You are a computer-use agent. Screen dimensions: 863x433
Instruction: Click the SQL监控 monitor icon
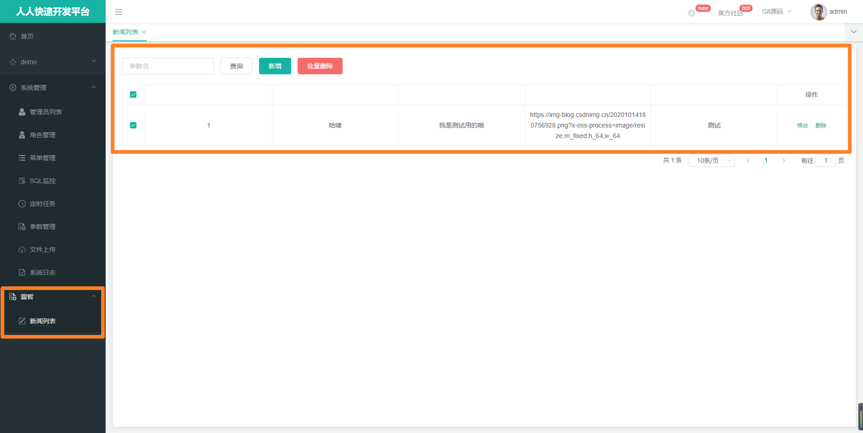[x=22, y=181]
